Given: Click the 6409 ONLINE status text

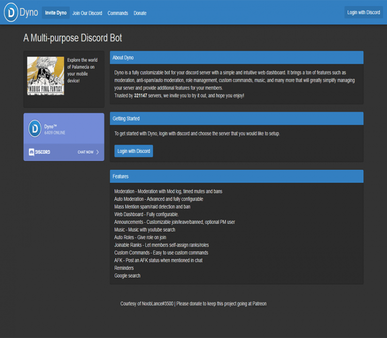Looking at the screenshot, I should click(55, 132).
